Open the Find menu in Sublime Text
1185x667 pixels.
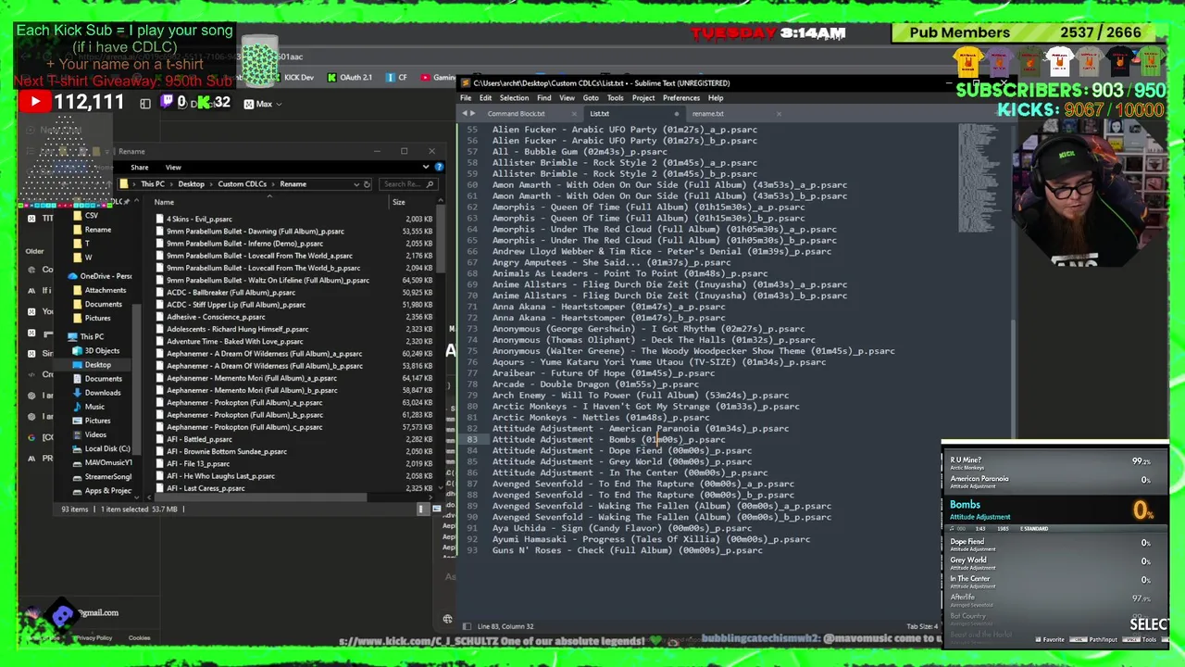coord(544,98)
